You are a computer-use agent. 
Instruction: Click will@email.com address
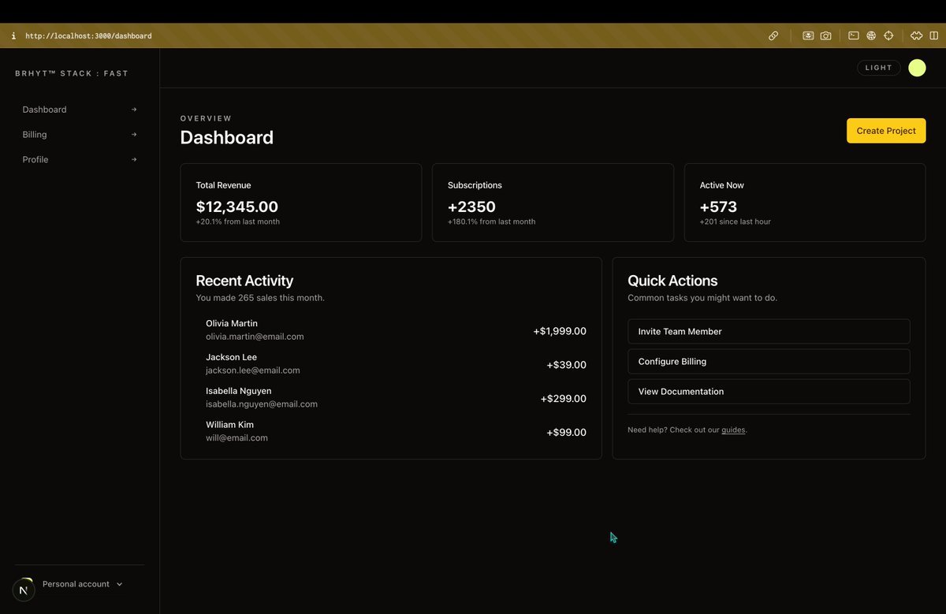click(x=236, y=438)
